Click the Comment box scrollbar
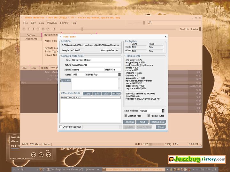This screenshot has width=230, height=172. (119, 84)
